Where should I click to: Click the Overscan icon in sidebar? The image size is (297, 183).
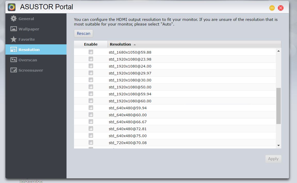[13, 60]
